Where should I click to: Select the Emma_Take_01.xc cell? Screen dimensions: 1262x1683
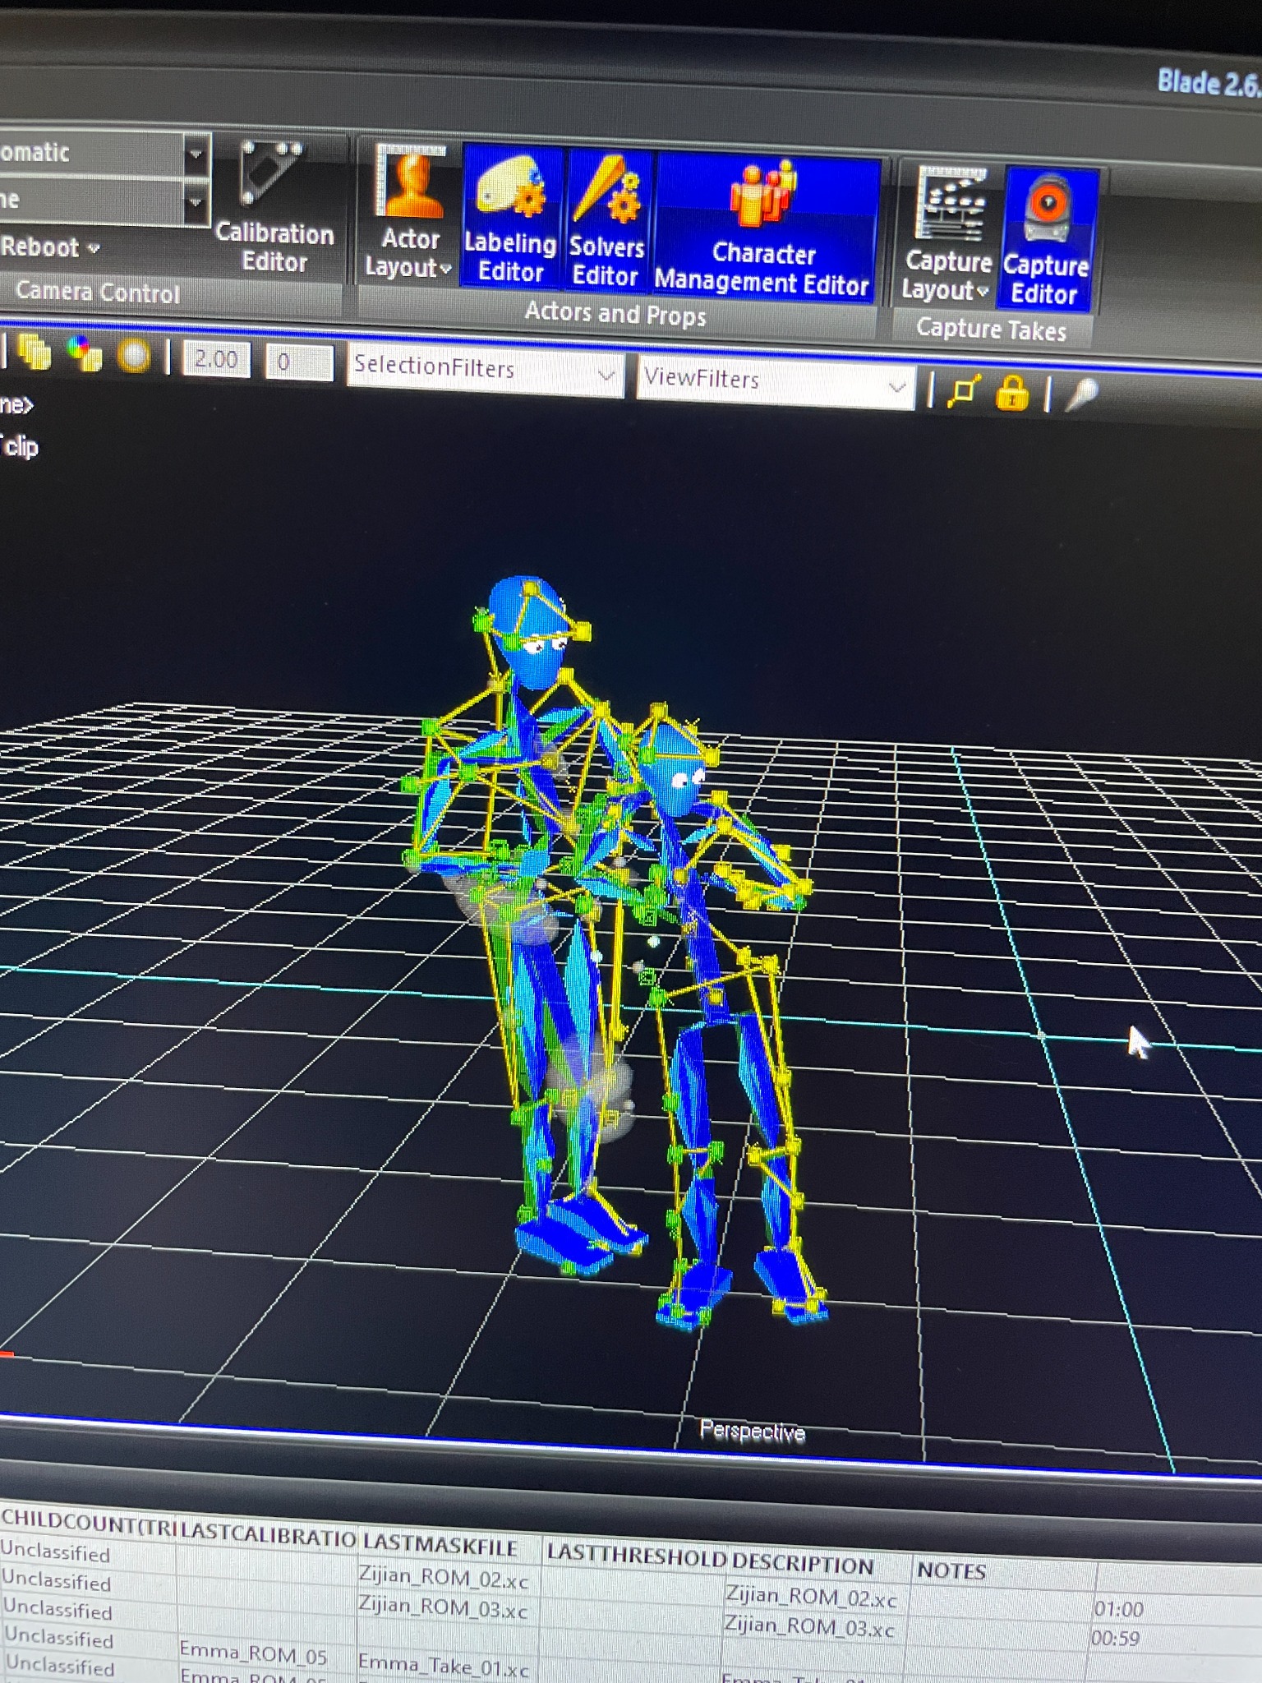(443, 1665)
